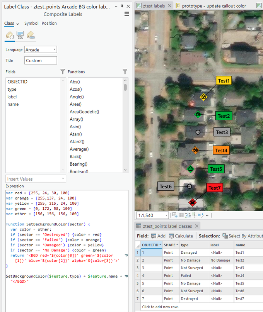Image resolution: width=263 pixels, height=312 pixels.
Task: Click the yellow damaged point symbol on map
Action: tap(203, 97)
